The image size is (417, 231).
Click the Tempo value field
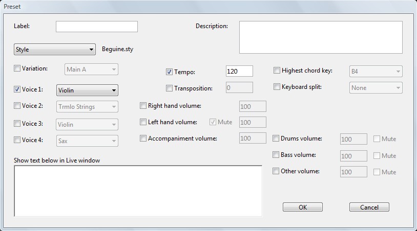tap(239, 72)
